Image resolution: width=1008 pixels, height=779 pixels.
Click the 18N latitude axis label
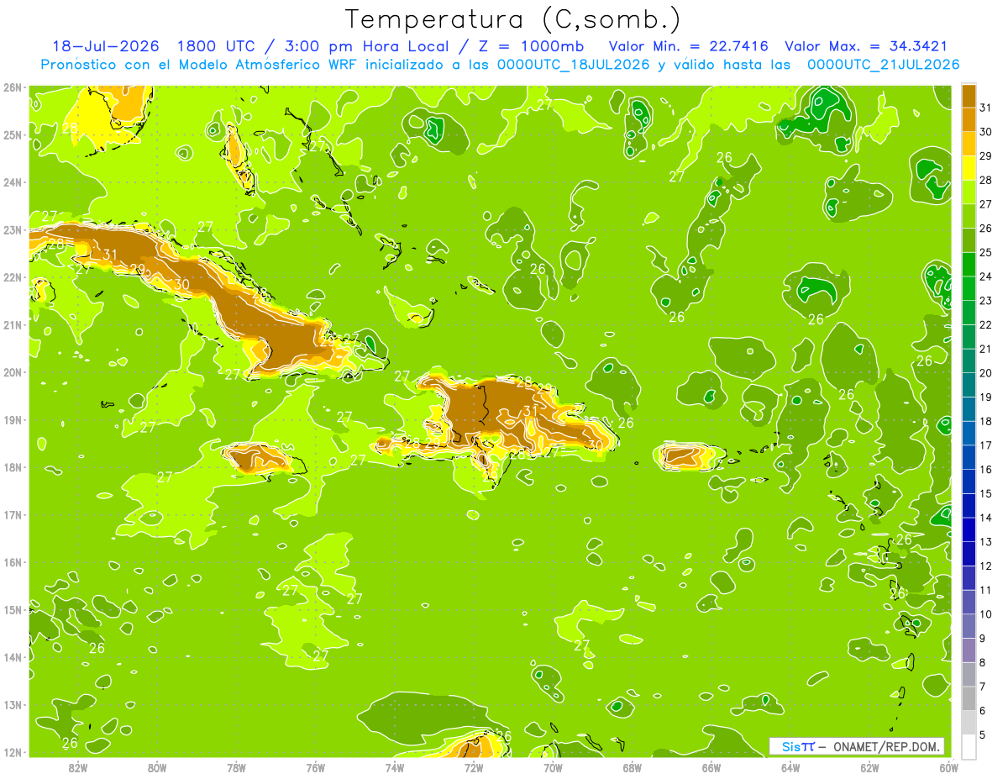pyautogui.click(x=12, y=467)
